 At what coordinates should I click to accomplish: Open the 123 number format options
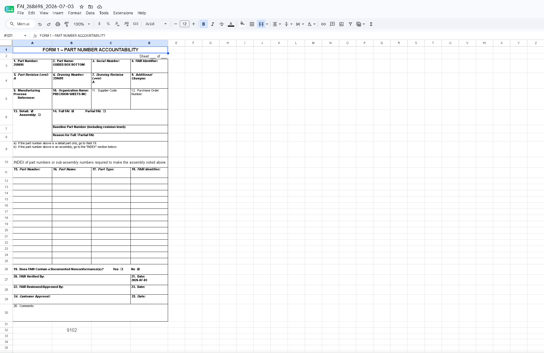136,24
